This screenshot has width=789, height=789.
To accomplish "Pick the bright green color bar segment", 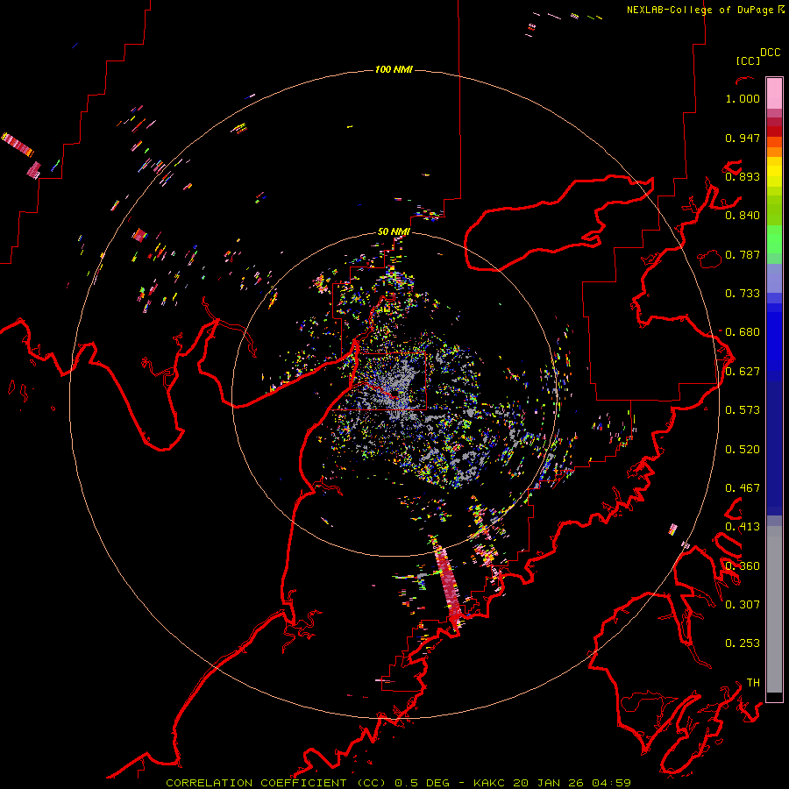I will pyautogui.click(x=774, y=239).
